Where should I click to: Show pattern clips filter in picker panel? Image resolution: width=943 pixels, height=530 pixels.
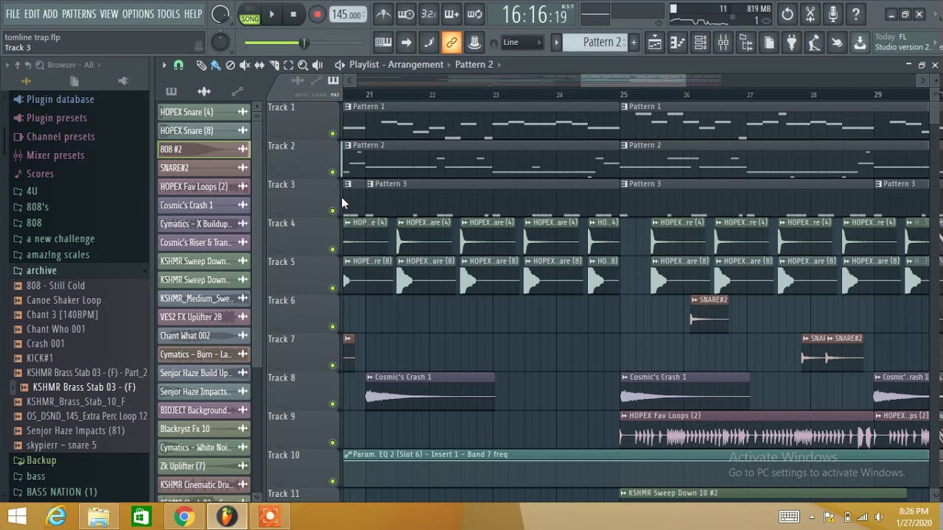(171, 91)
